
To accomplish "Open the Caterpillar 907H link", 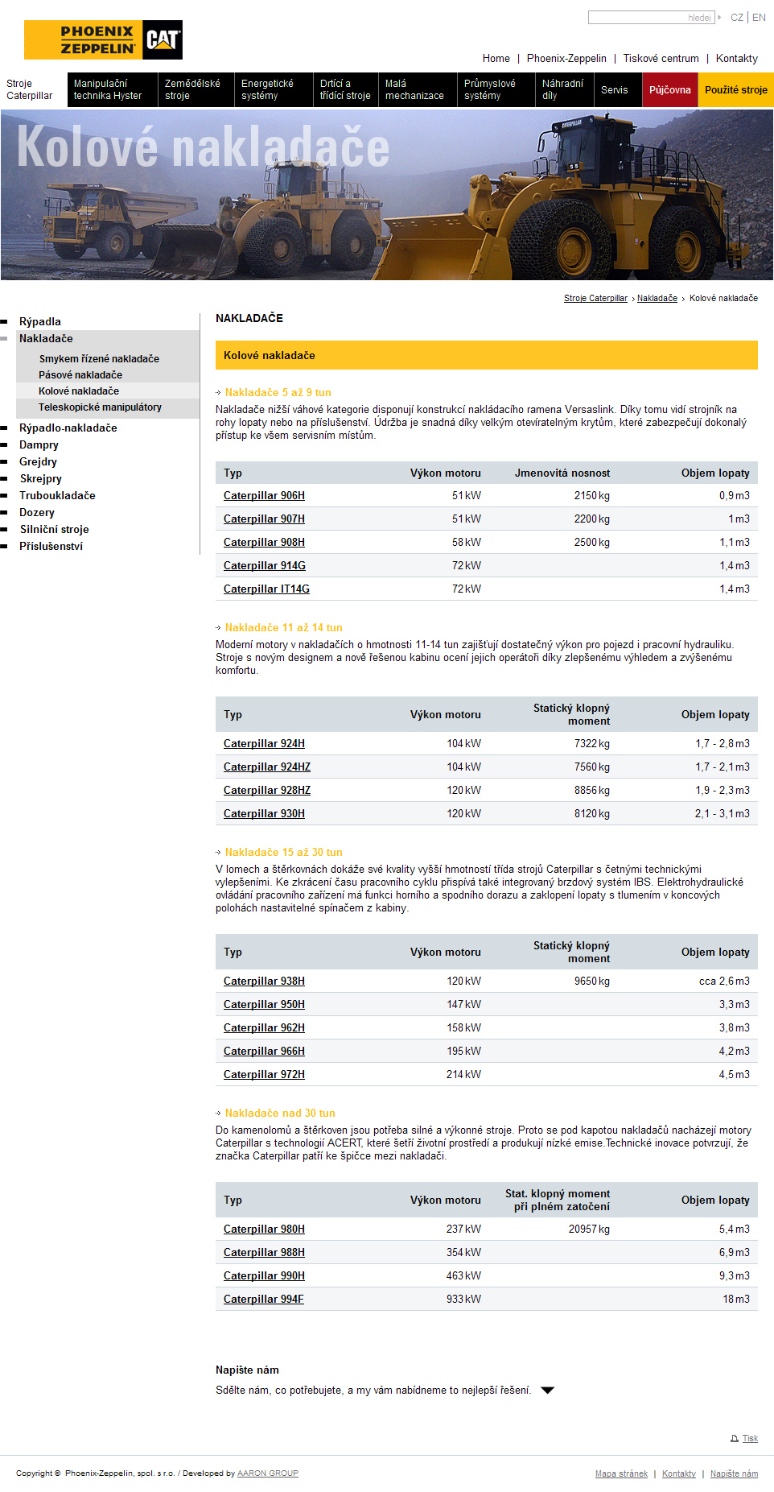I will [x=264, y=519].
